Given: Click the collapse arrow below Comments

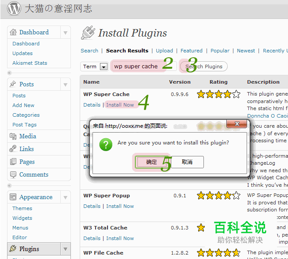Looking at the screenshot, I should [9, 186].
